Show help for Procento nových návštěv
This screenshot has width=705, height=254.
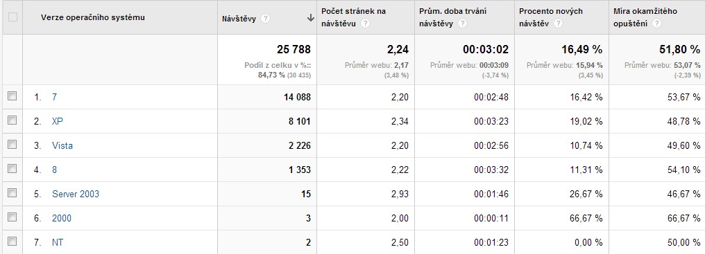pyautogui.click(x=558, y=24)
